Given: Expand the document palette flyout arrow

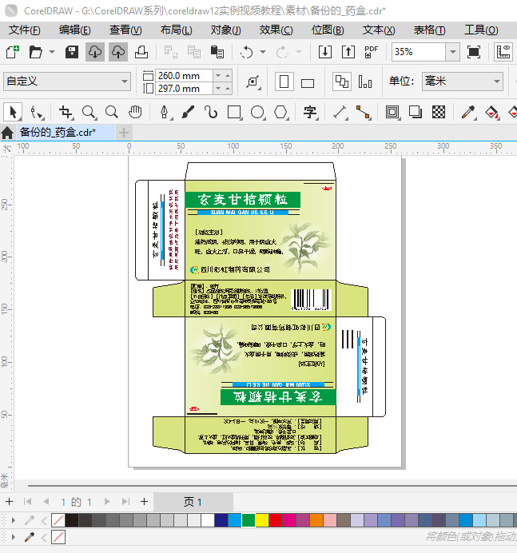Looking at the screenshot, I should click(x=14, y=537).
